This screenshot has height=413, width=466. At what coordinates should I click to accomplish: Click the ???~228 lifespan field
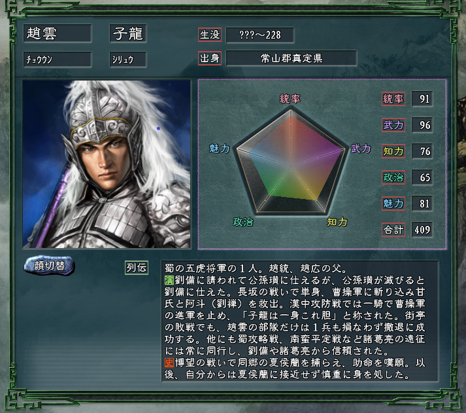[260, 35]
